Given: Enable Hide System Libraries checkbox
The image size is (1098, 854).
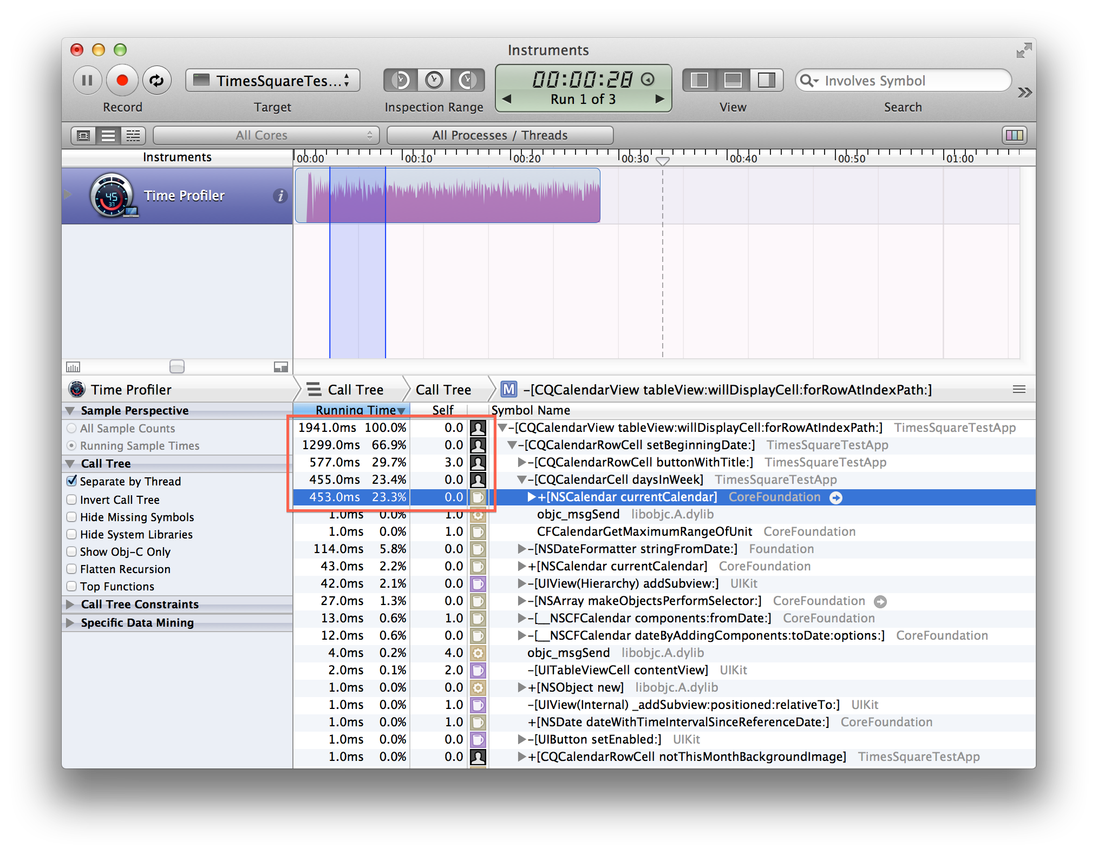Looking at the screenshot, I should pos(72,534).
